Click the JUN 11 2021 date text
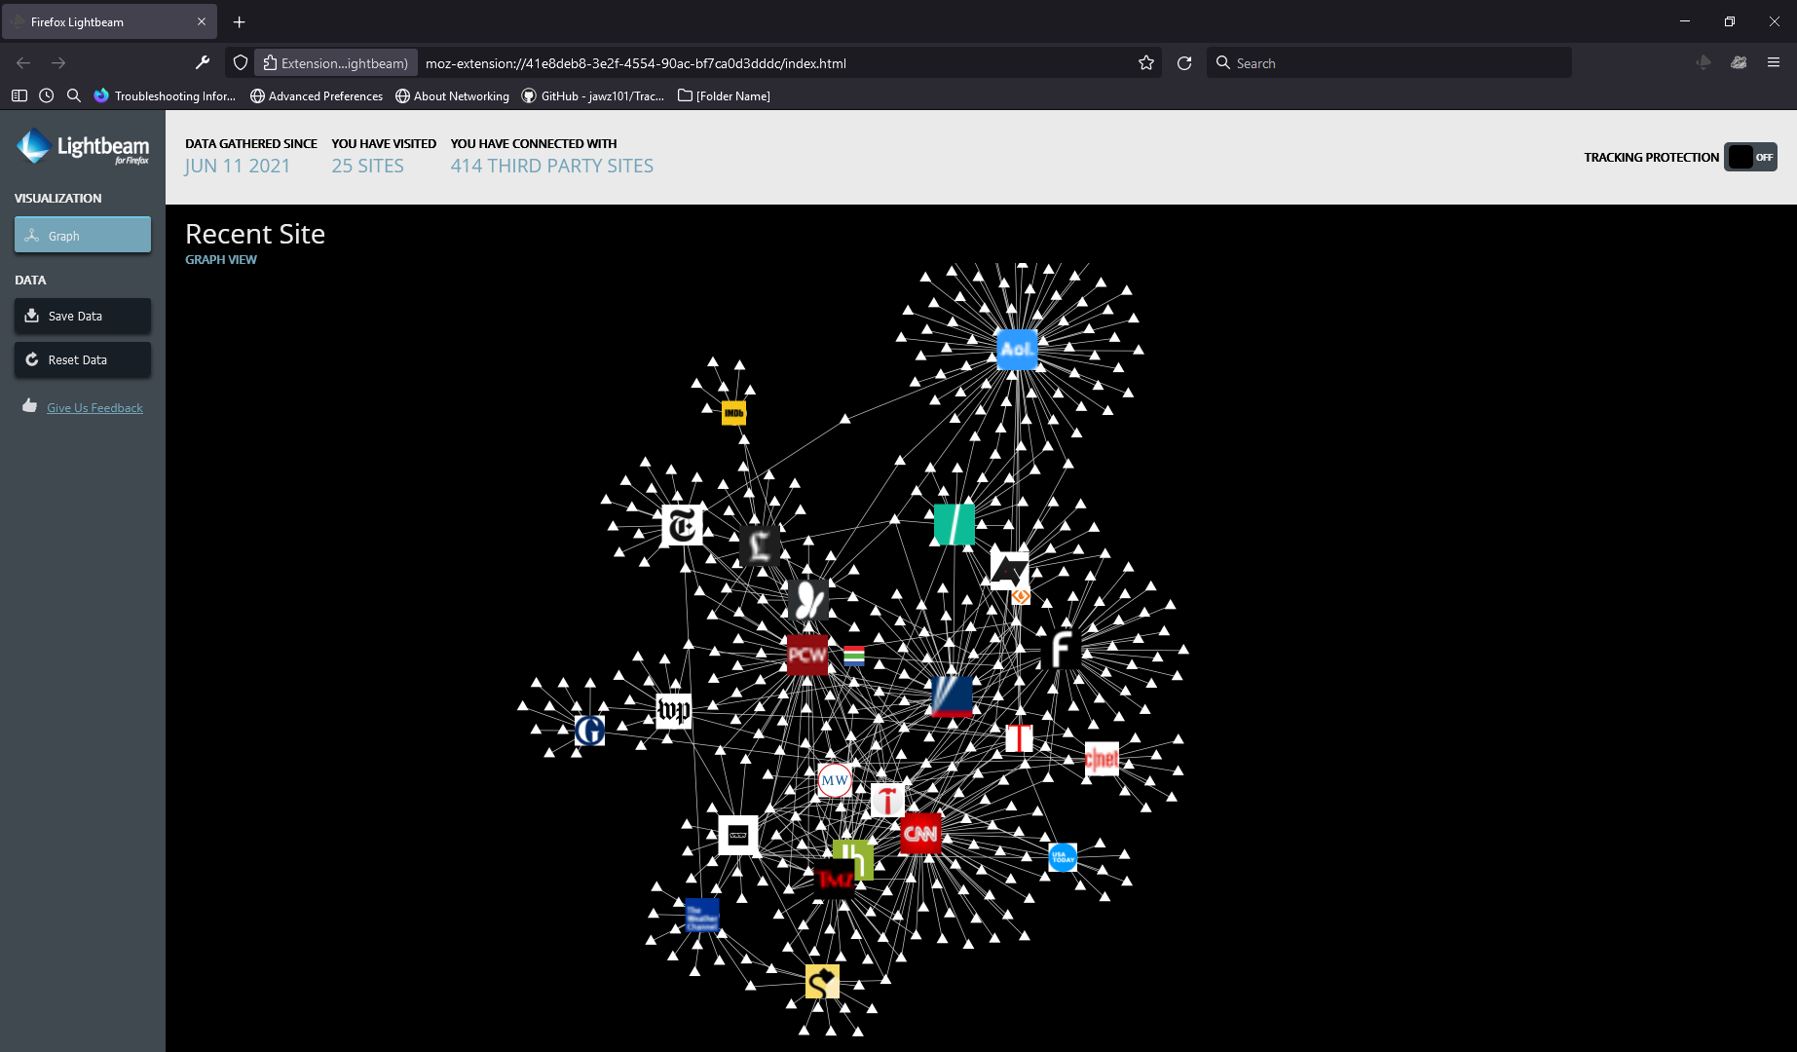This screenshot has width=1797, height=1052. pyautogui.click(x=238, y=166)
